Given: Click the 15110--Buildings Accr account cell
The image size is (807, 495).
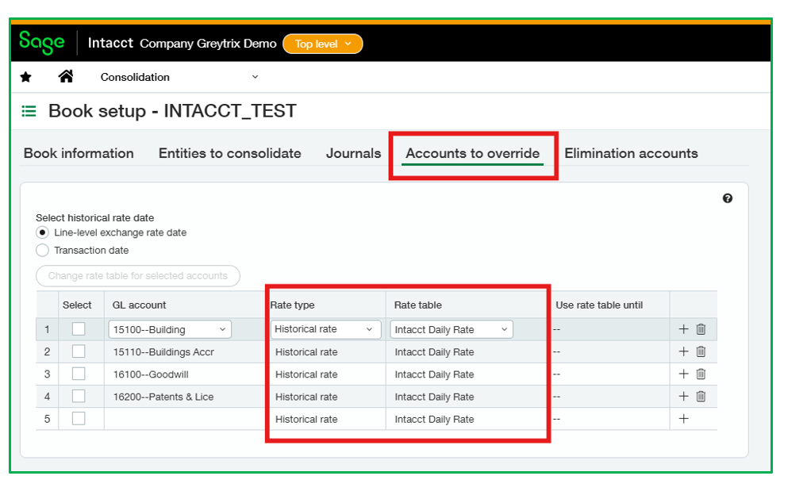Looking at the screenshot, I should pos(184,352).
